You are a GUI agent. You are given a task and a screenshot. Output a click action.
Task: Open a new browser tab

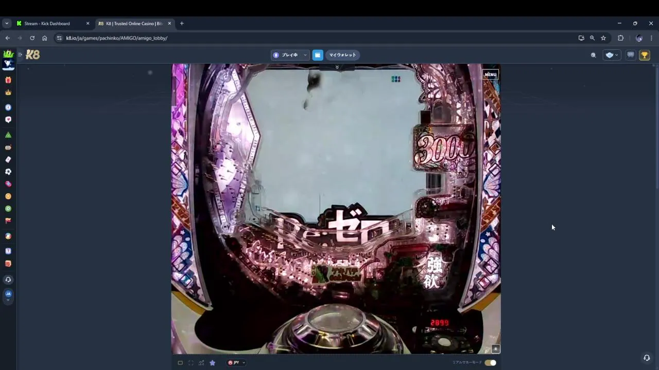pyautogui.click(x=182, y=23)
